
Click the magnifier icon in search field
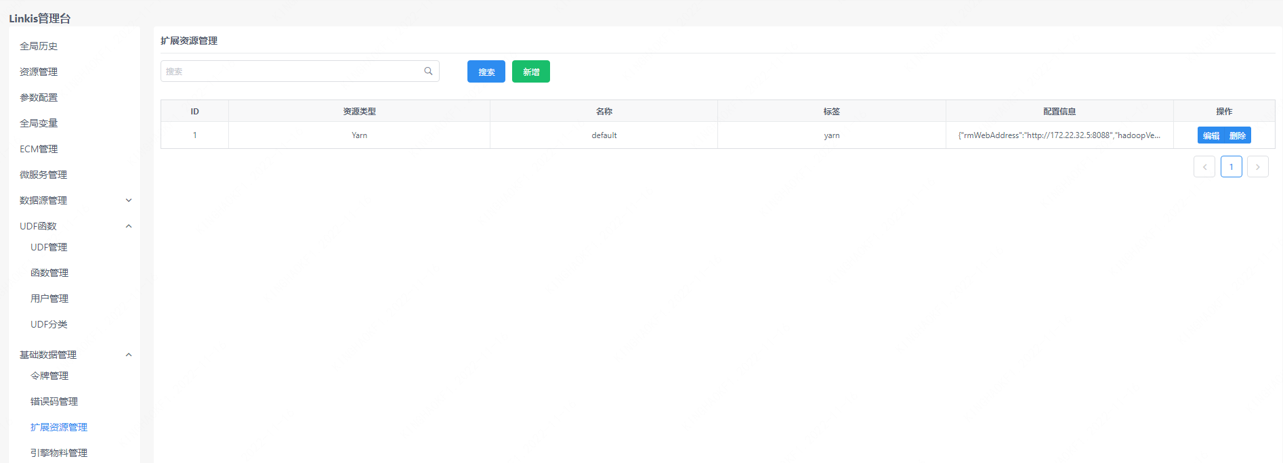428,71
